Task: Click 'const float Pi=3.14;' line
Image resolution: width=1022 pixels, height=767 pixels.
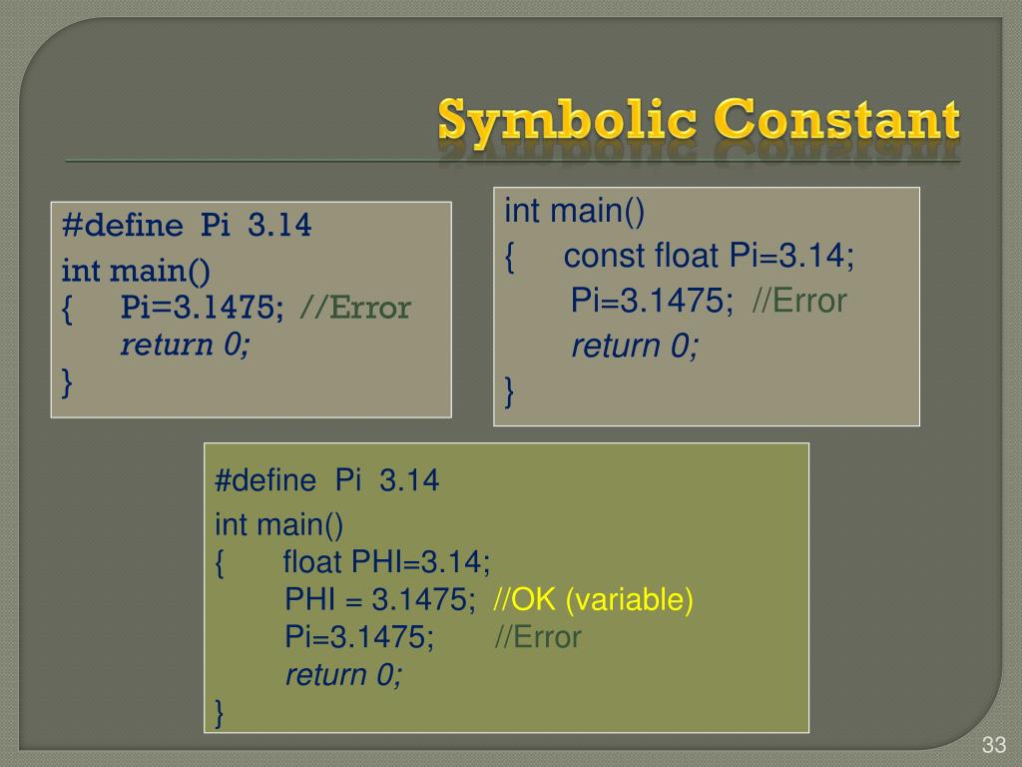Action: [x=709, y=255]
